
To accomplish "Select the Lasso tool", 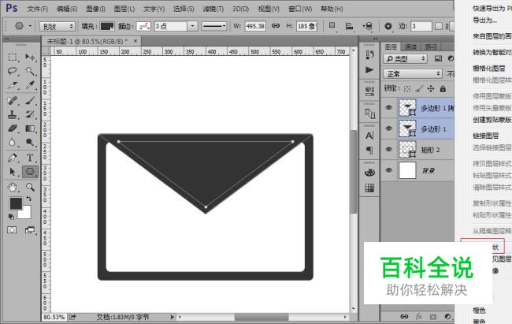I will coord(13,71).
